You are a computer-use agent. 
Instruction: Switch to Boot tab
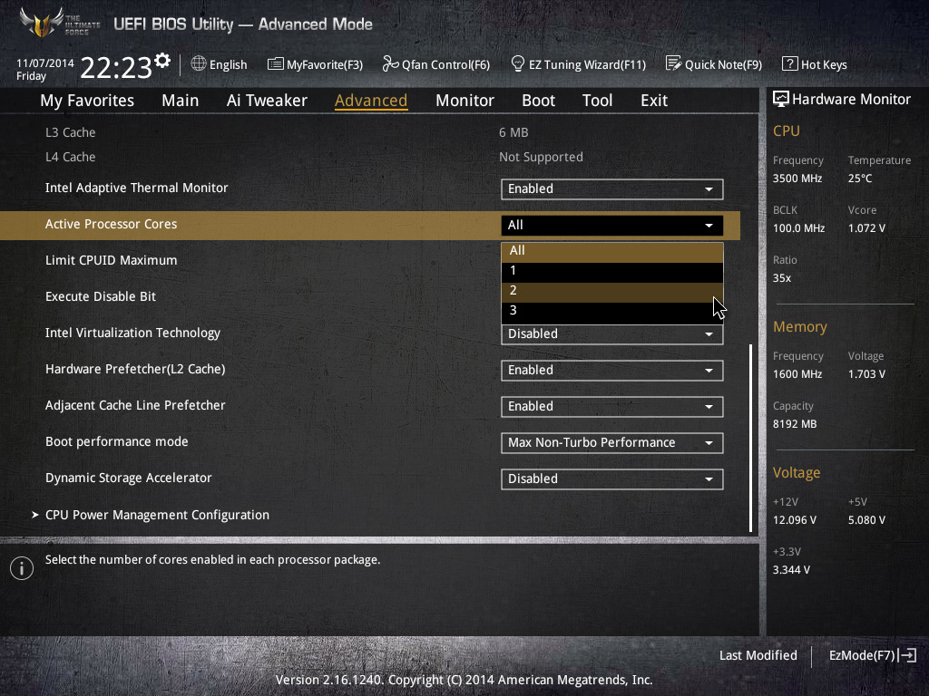[538, 101]
